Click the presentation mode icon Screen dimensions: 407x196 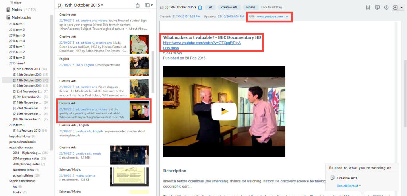click(x=377, y=7)
